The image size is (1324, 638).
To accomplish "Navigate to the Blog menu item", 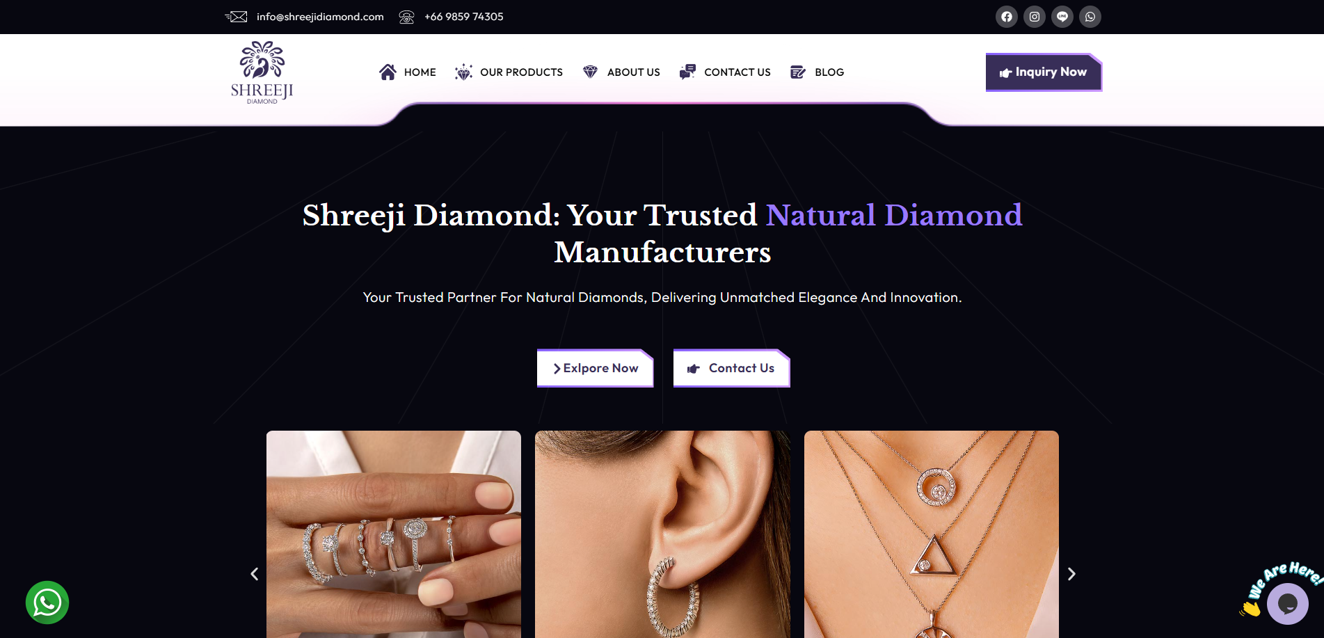I will pyautogui.click(x=817, y=72).
